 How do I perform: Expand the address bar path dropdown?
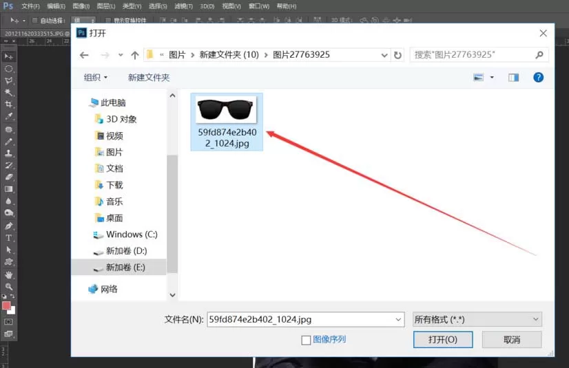(x=384, y=55)
